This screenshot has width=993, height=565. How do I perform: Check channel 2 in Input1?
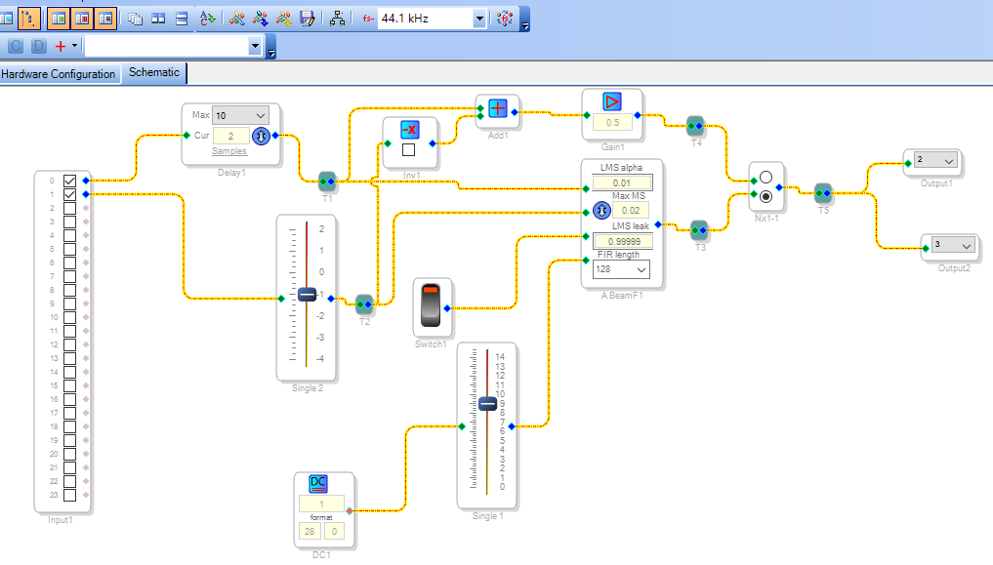[69, 208]
